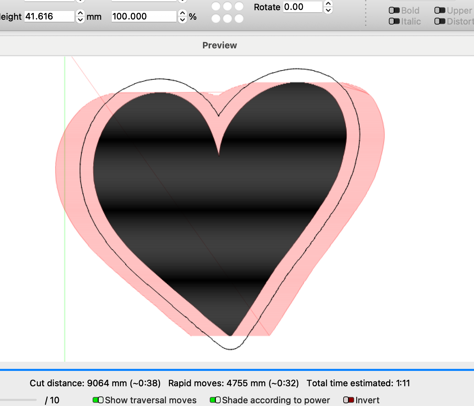
Task: Lower the height percentage with down arrow
Action: pyautogui.click(x=183, y=19)
